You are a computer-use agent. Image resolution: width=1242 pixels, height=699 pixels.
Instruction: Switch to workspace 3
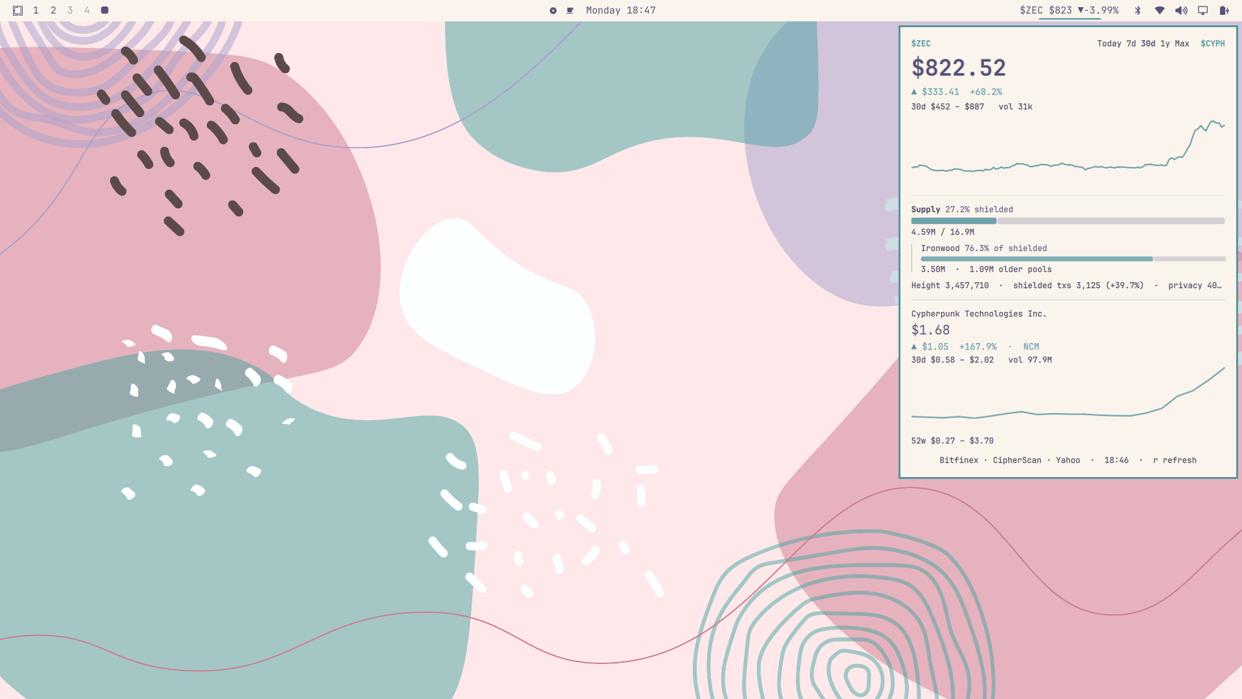tap(70, 10)
